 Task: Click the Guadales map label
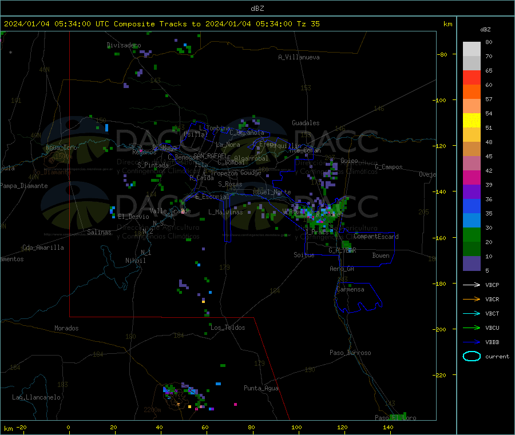tap(306, 123)
